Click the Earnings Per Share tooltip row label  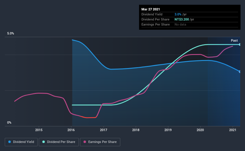point(155,24)
